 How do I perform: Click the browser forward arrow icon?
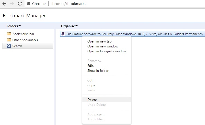pos(12,4)
